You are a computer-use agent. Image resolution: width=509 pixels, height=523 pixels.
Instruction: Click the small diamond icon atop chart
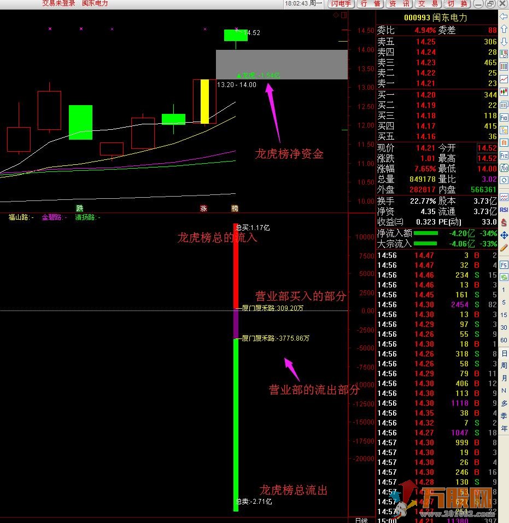click(336, 15)
